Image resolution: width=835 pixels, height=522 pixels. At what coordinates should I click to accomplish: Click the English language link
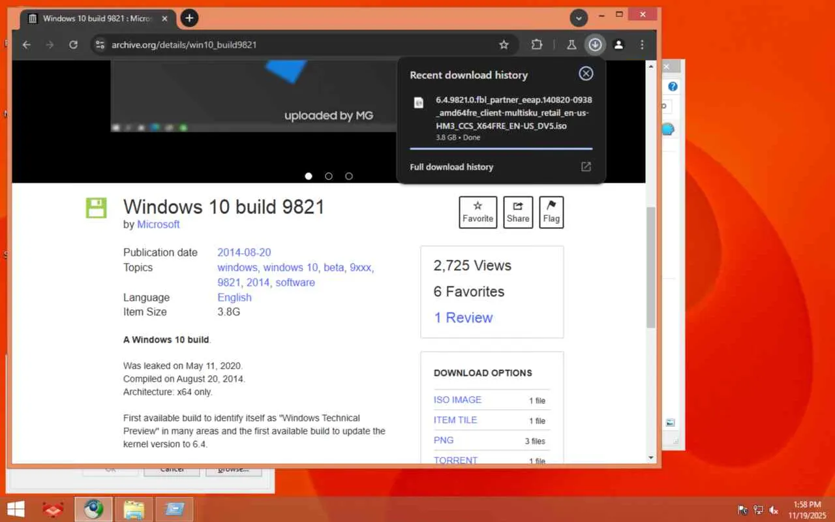234,298
